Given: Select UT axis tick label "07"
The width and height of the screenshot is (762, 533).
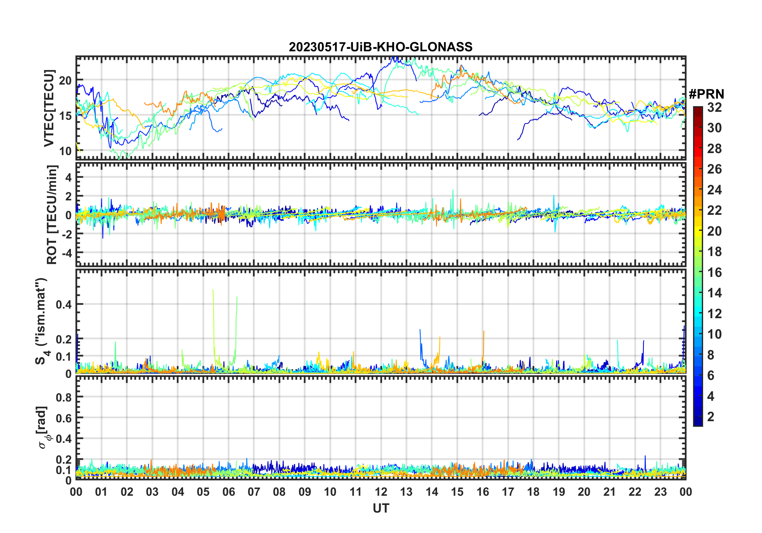Looking at the screenshot, I should 254,492.
